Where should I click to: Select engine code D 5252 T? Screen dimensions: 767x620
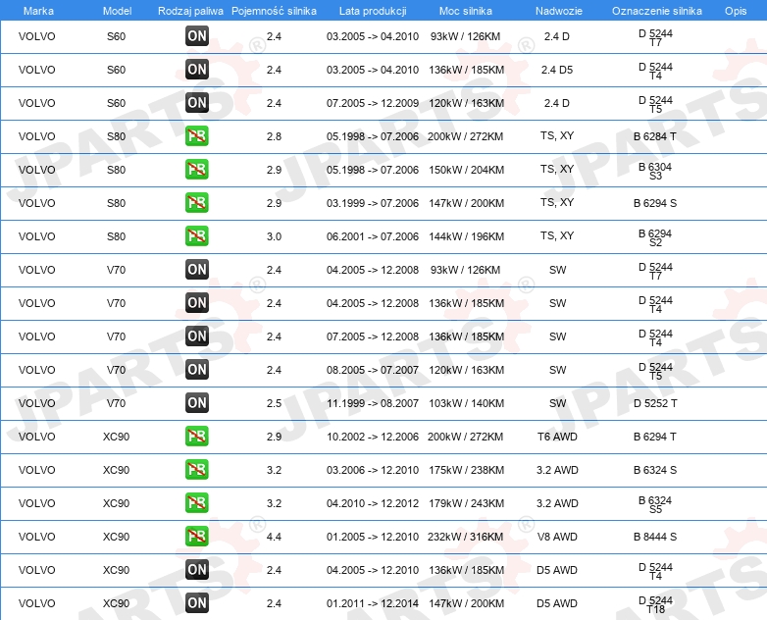(x=655, y=403)
